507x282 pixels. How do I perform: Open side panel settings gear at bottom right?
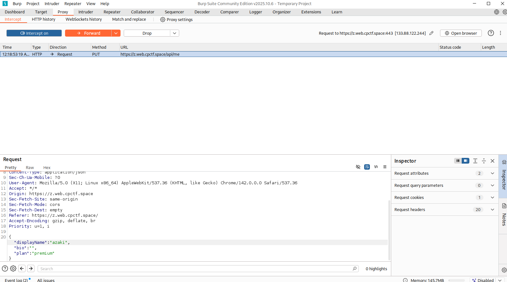[x=504, y=270]
